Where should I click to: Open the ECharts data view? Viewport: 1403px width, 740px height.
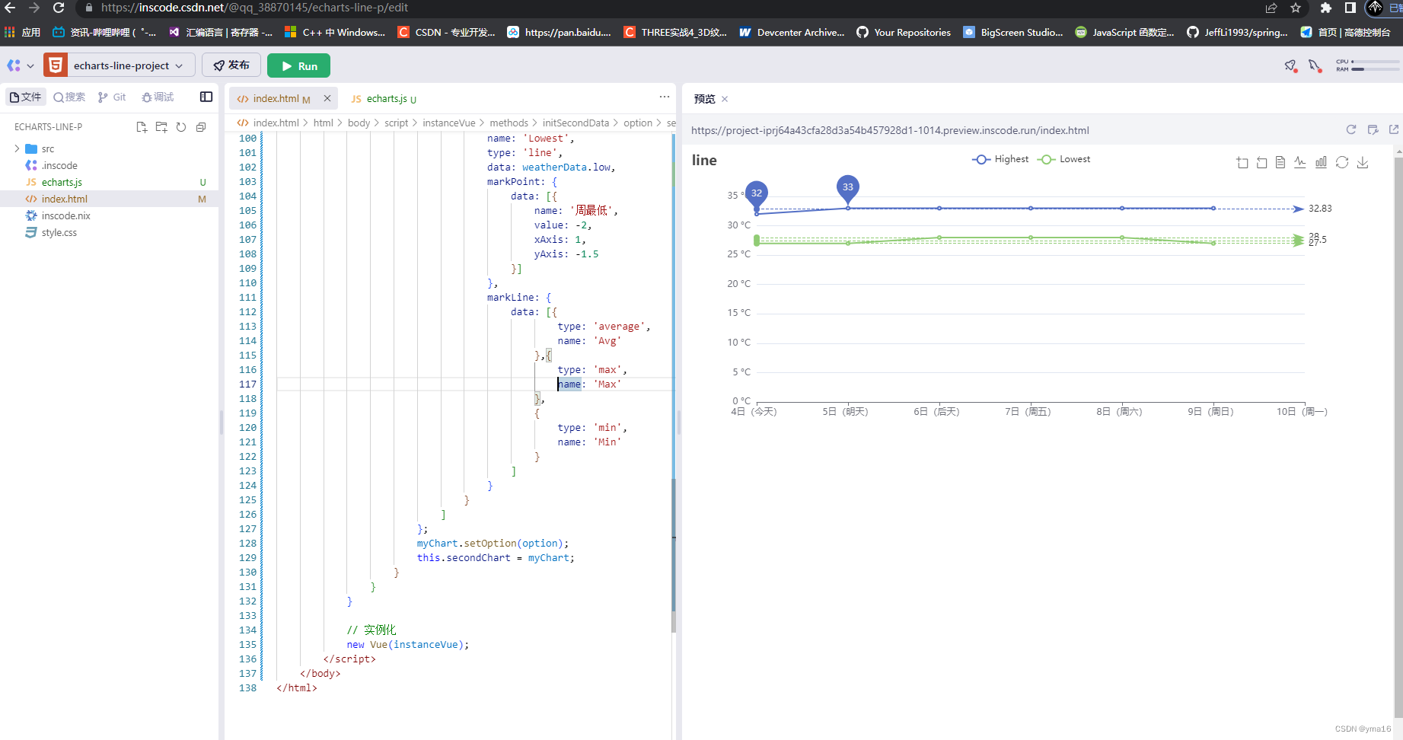click(1280, 162)
